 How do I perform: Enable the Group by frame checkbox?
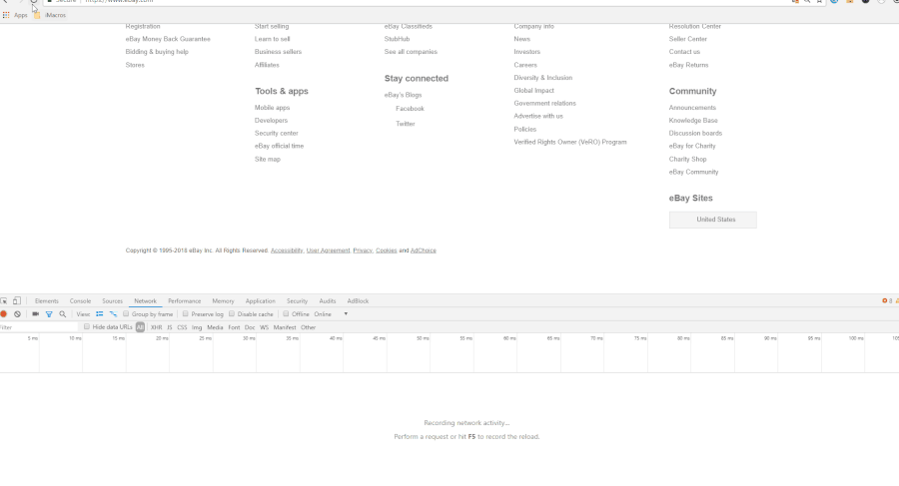click(126, 314)
